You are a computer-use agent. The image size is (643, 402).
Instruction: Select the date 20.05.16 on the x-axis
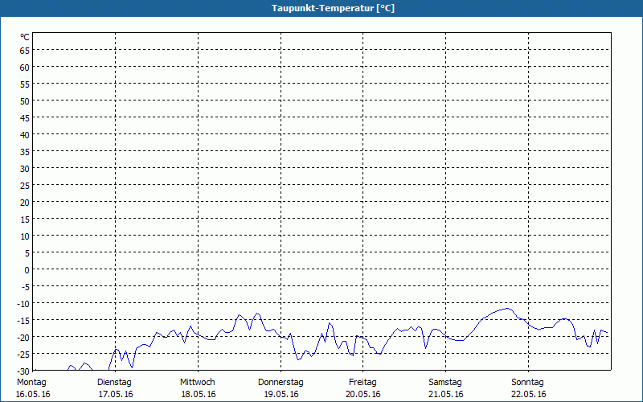pos(362,394)
